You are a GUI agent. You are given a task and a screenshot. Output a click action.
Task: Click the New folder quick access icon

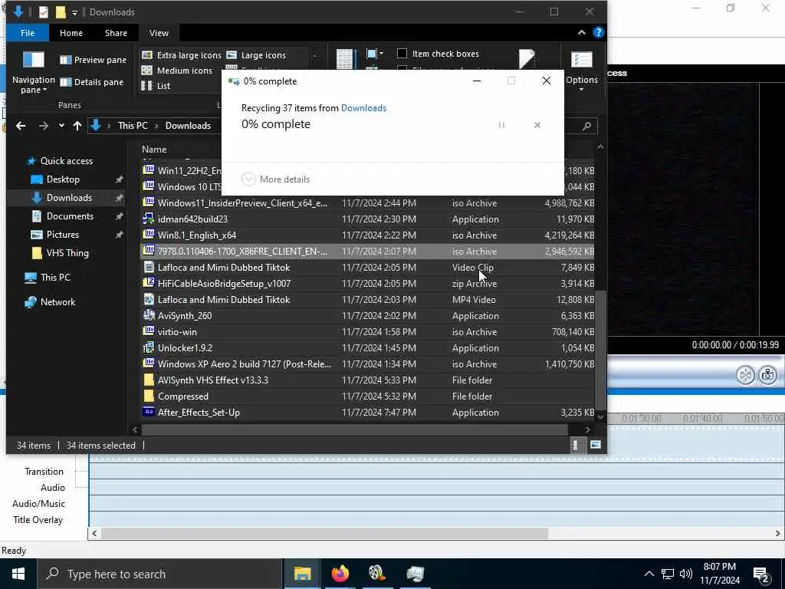pyautogui.click(x=61, y=12)
